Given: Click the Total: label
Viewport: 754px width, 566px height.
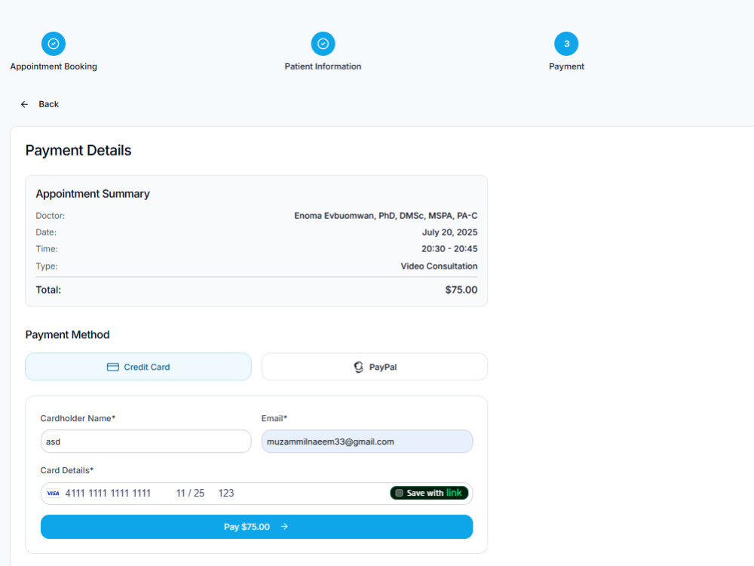Looking at the screenshot, I should [48, 290].
